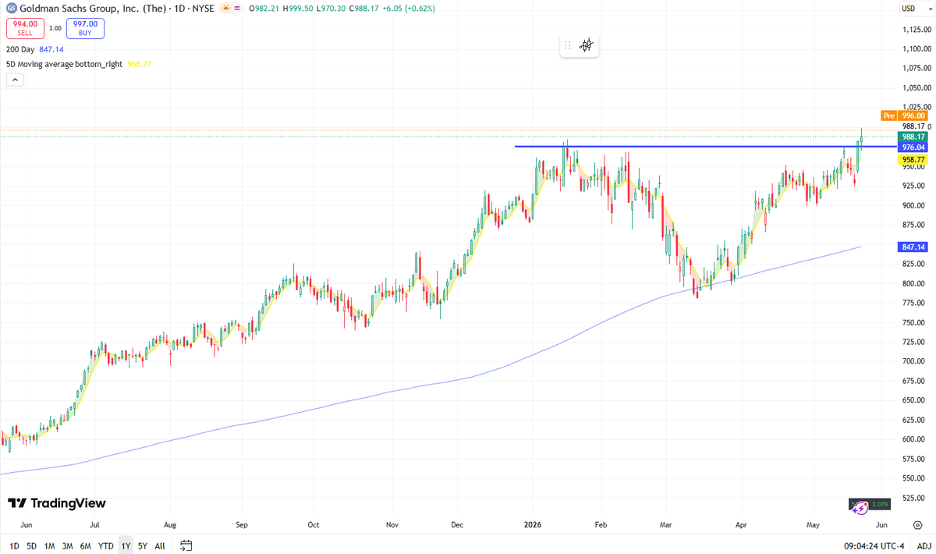
Task: Click the 3.00 spread value
Action: (x=55, y=29)
